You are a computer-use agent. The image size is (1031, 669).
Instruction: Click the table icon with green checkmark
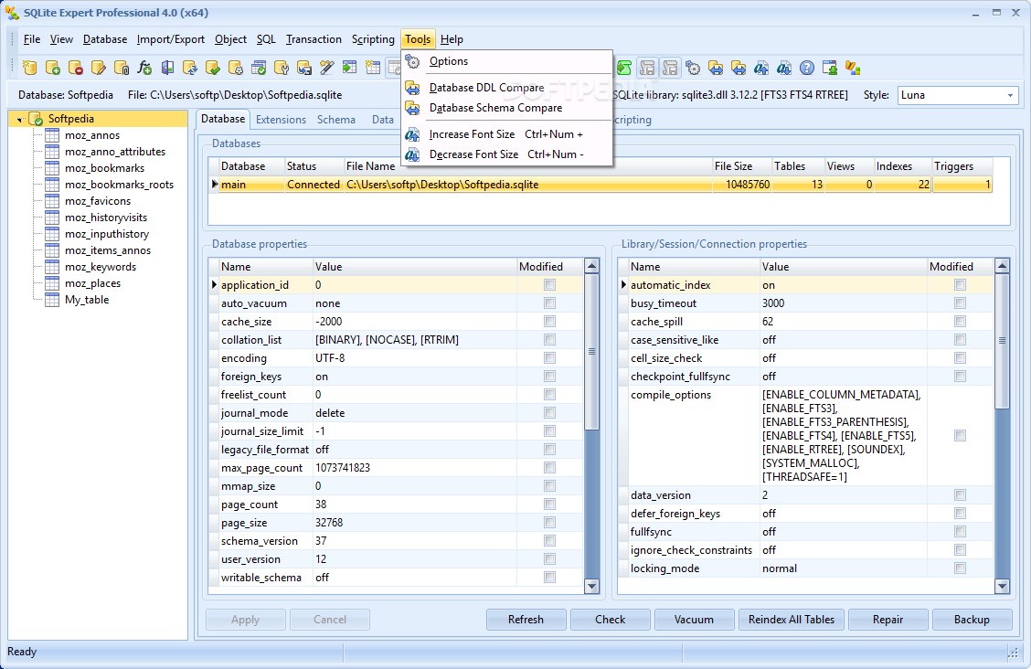259,68
